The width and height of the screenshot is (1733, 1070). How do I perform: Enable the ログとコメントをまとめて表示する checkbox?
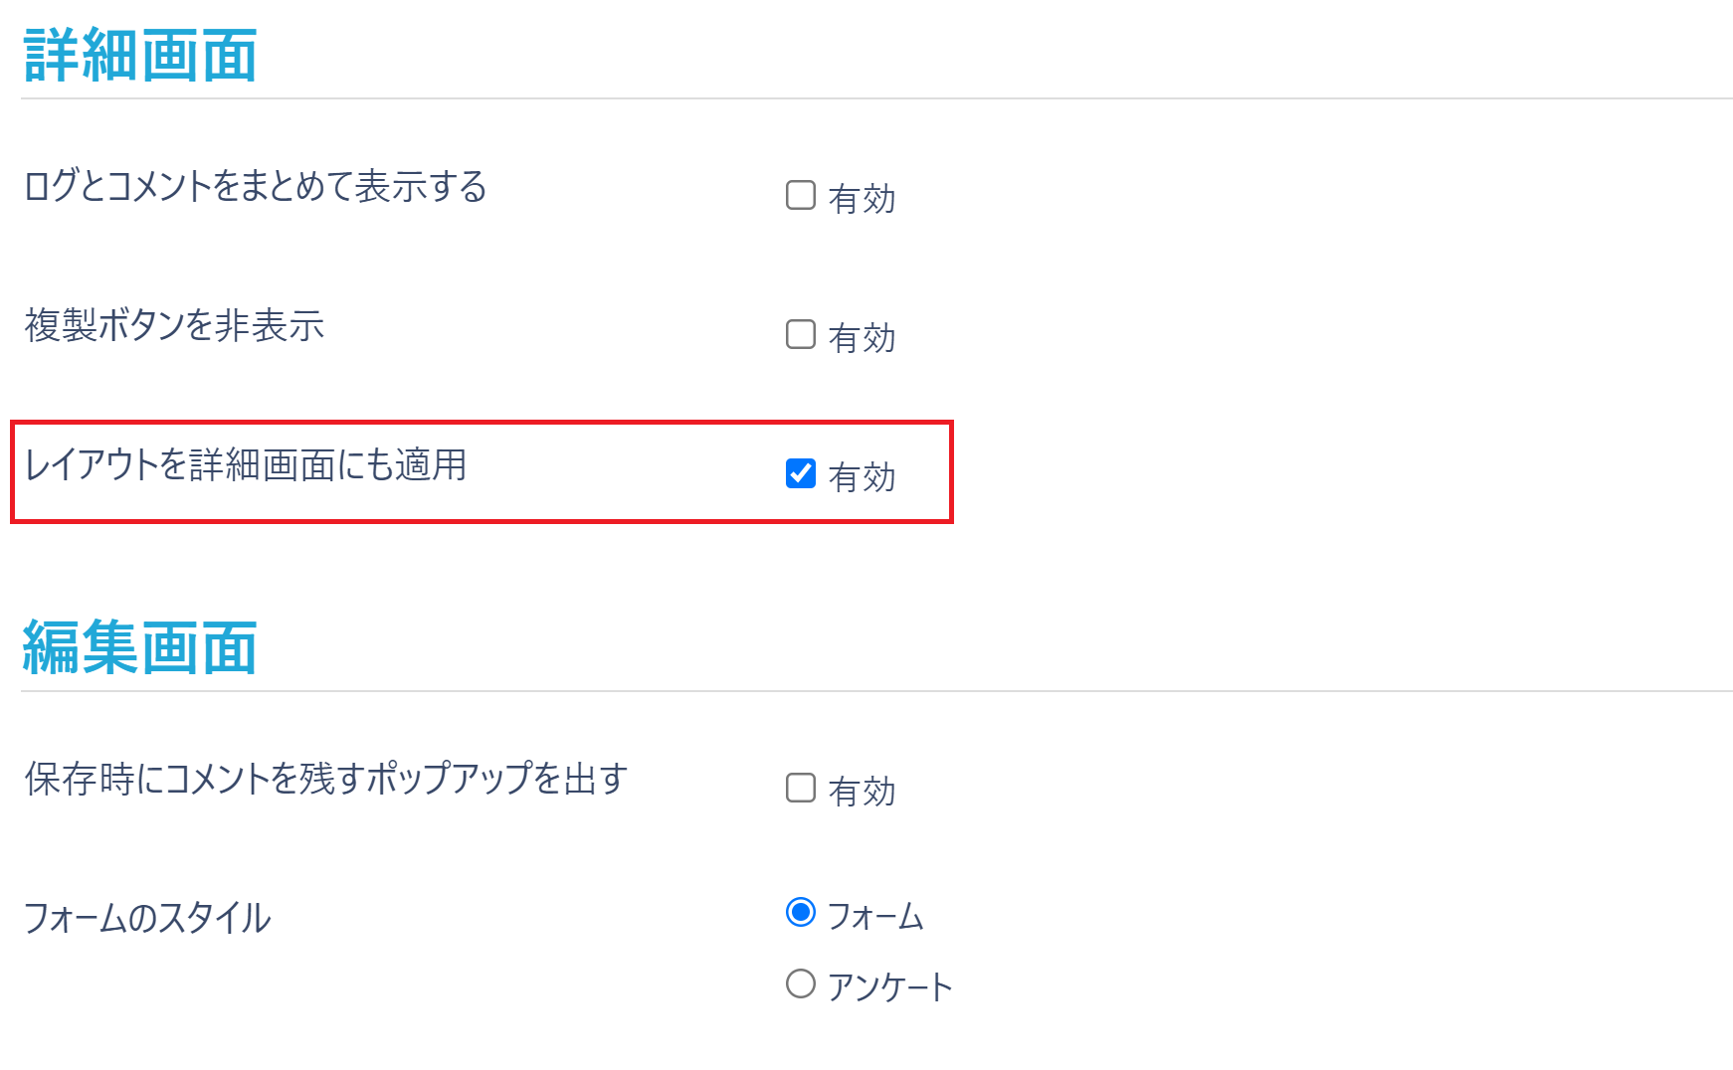point(800,195)
